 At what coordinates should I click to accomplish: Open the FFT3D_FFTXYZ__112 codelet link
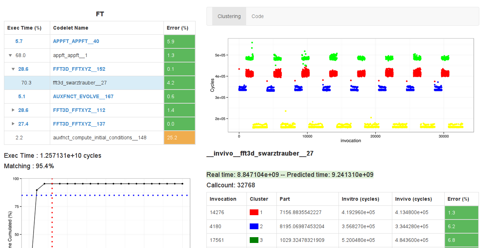pyautogui.click(x=79, y=110)
